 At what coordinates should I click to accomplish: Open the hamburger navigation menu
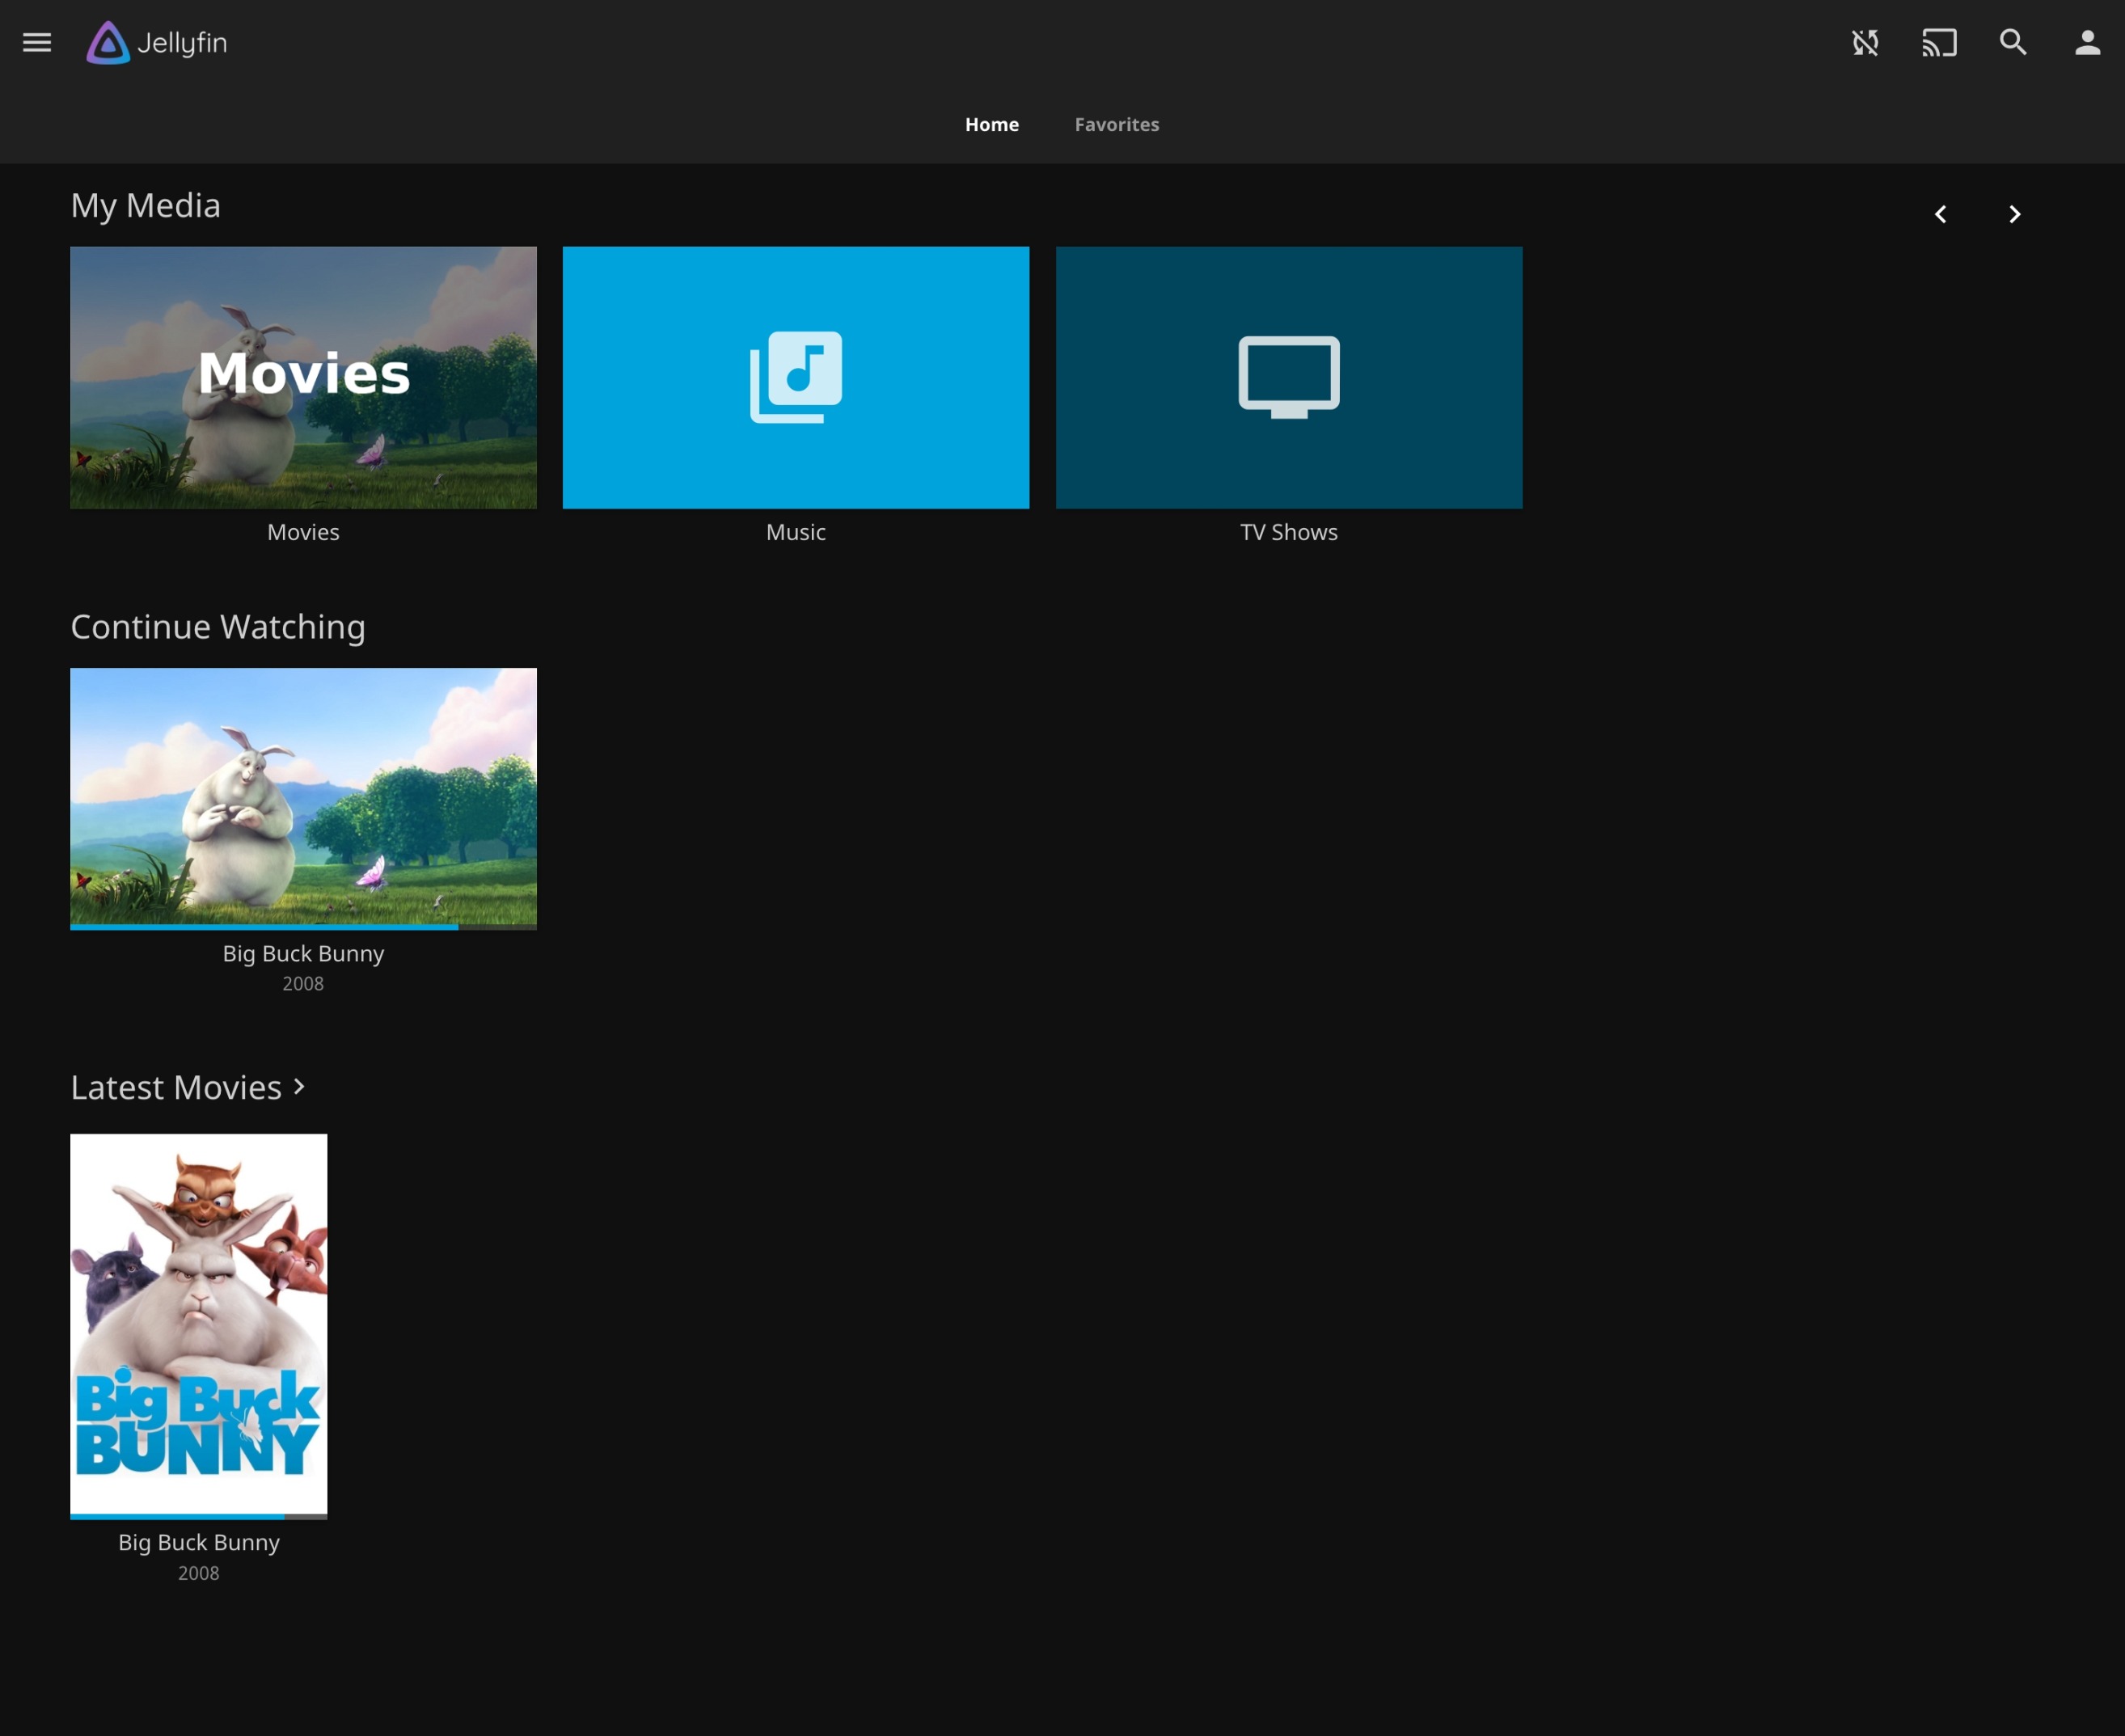(x=37, y=42)
